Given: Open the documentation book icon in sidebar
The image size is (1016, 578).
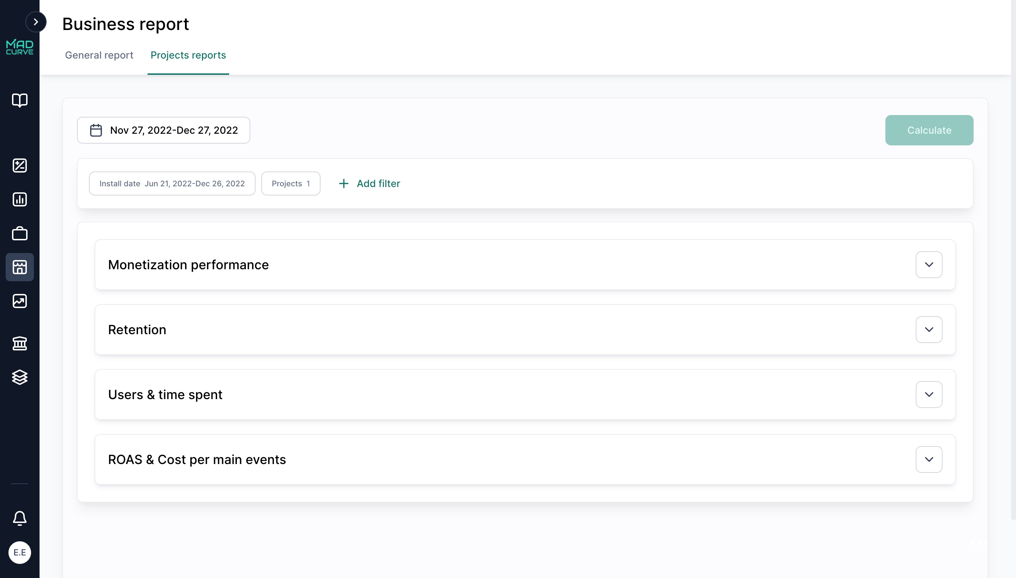Looking at the screenshot, I should point(19,101).
